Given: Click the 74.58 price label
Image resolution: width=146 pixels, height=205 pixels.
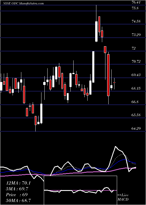Looking at the screenshot, I should 136,21.
